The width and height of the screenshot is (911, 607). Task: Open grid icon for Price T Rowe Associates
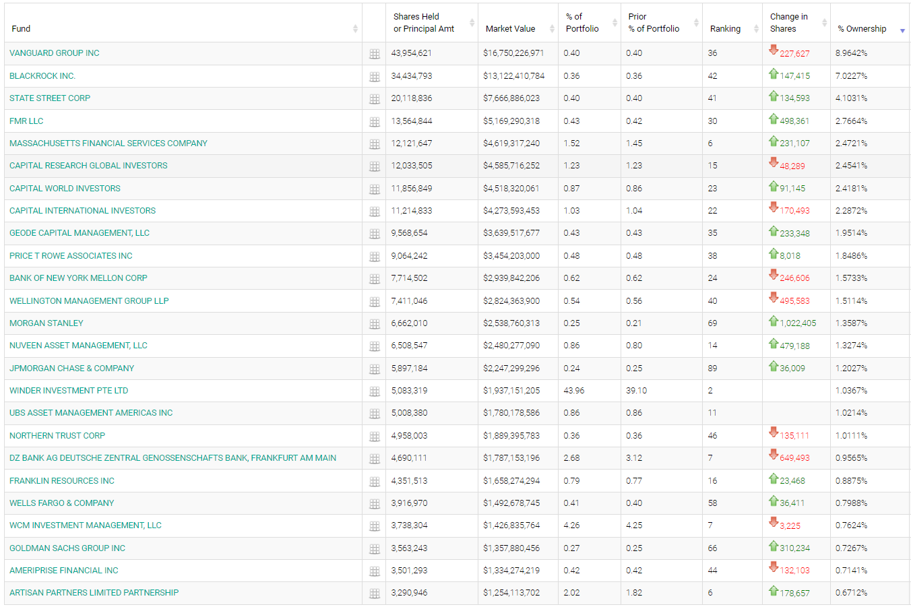click(375, 257)
